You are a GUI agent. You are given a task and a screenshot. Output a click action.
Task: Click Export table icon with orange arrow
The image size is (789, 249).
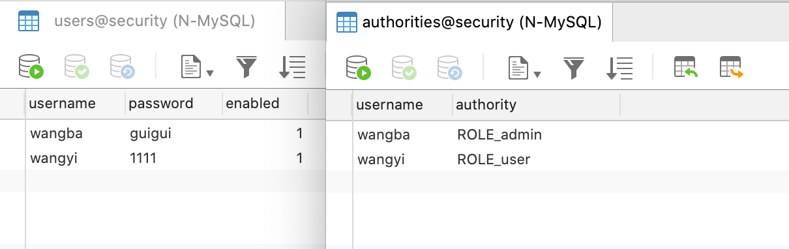click(x=732, y=67)
